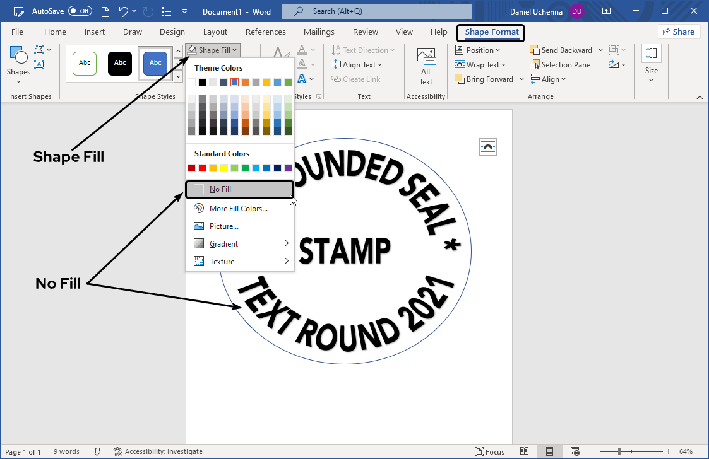Click the Share button
This screenshot has width=709, height=459.
pos(679,32)
